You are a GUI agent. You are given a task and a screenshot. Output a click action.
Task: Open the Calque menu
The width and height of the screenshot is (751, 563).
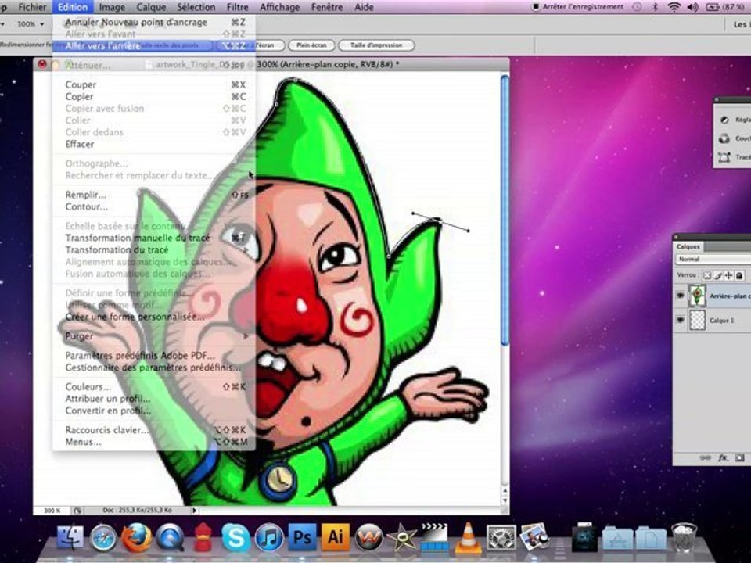151,7
